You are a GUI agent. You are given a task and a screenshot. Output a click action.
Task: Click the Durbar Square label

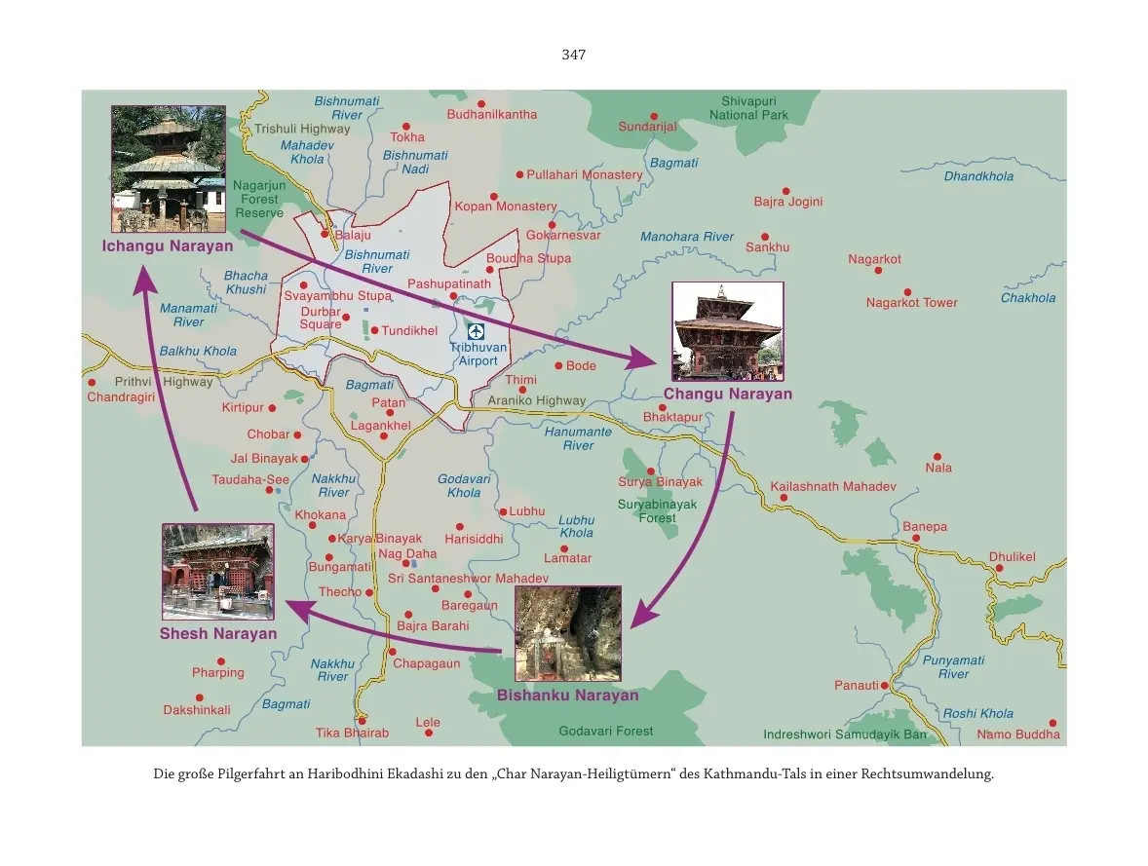click(321, 318)
